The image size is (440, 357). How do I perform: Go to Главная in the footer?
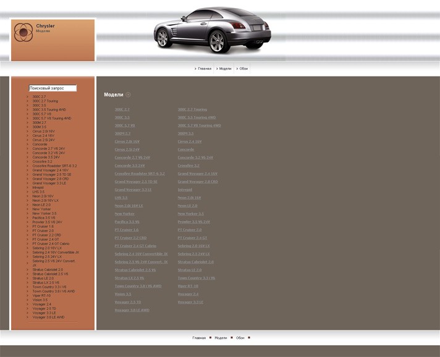[x=199, y=338]
